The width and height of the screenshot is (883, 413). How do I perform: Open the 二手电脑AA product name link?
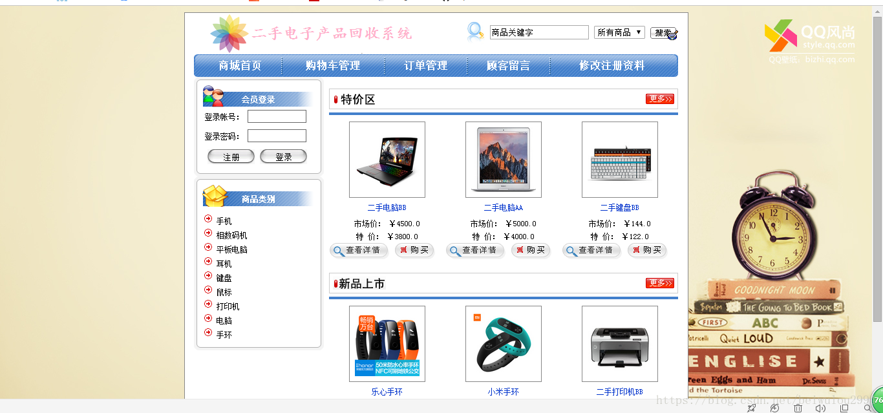[x=504, y=208]
